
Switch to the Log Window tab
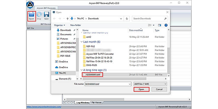click(82, 102)
